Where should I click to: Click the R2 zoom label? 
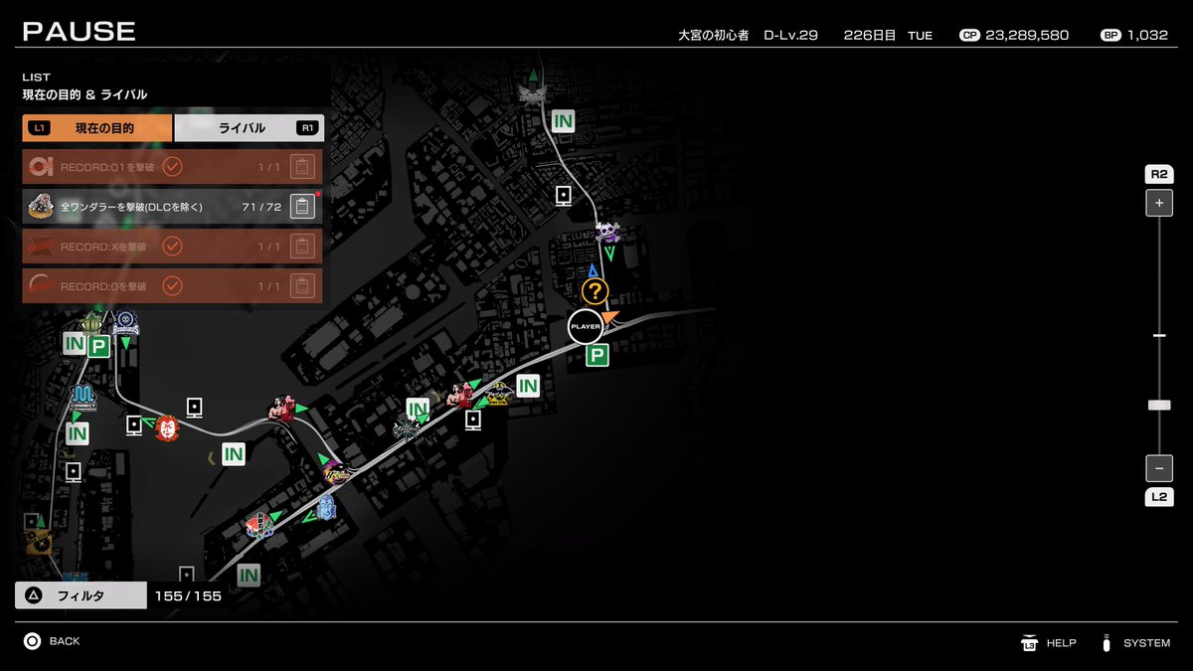[x=1159, y=174]
